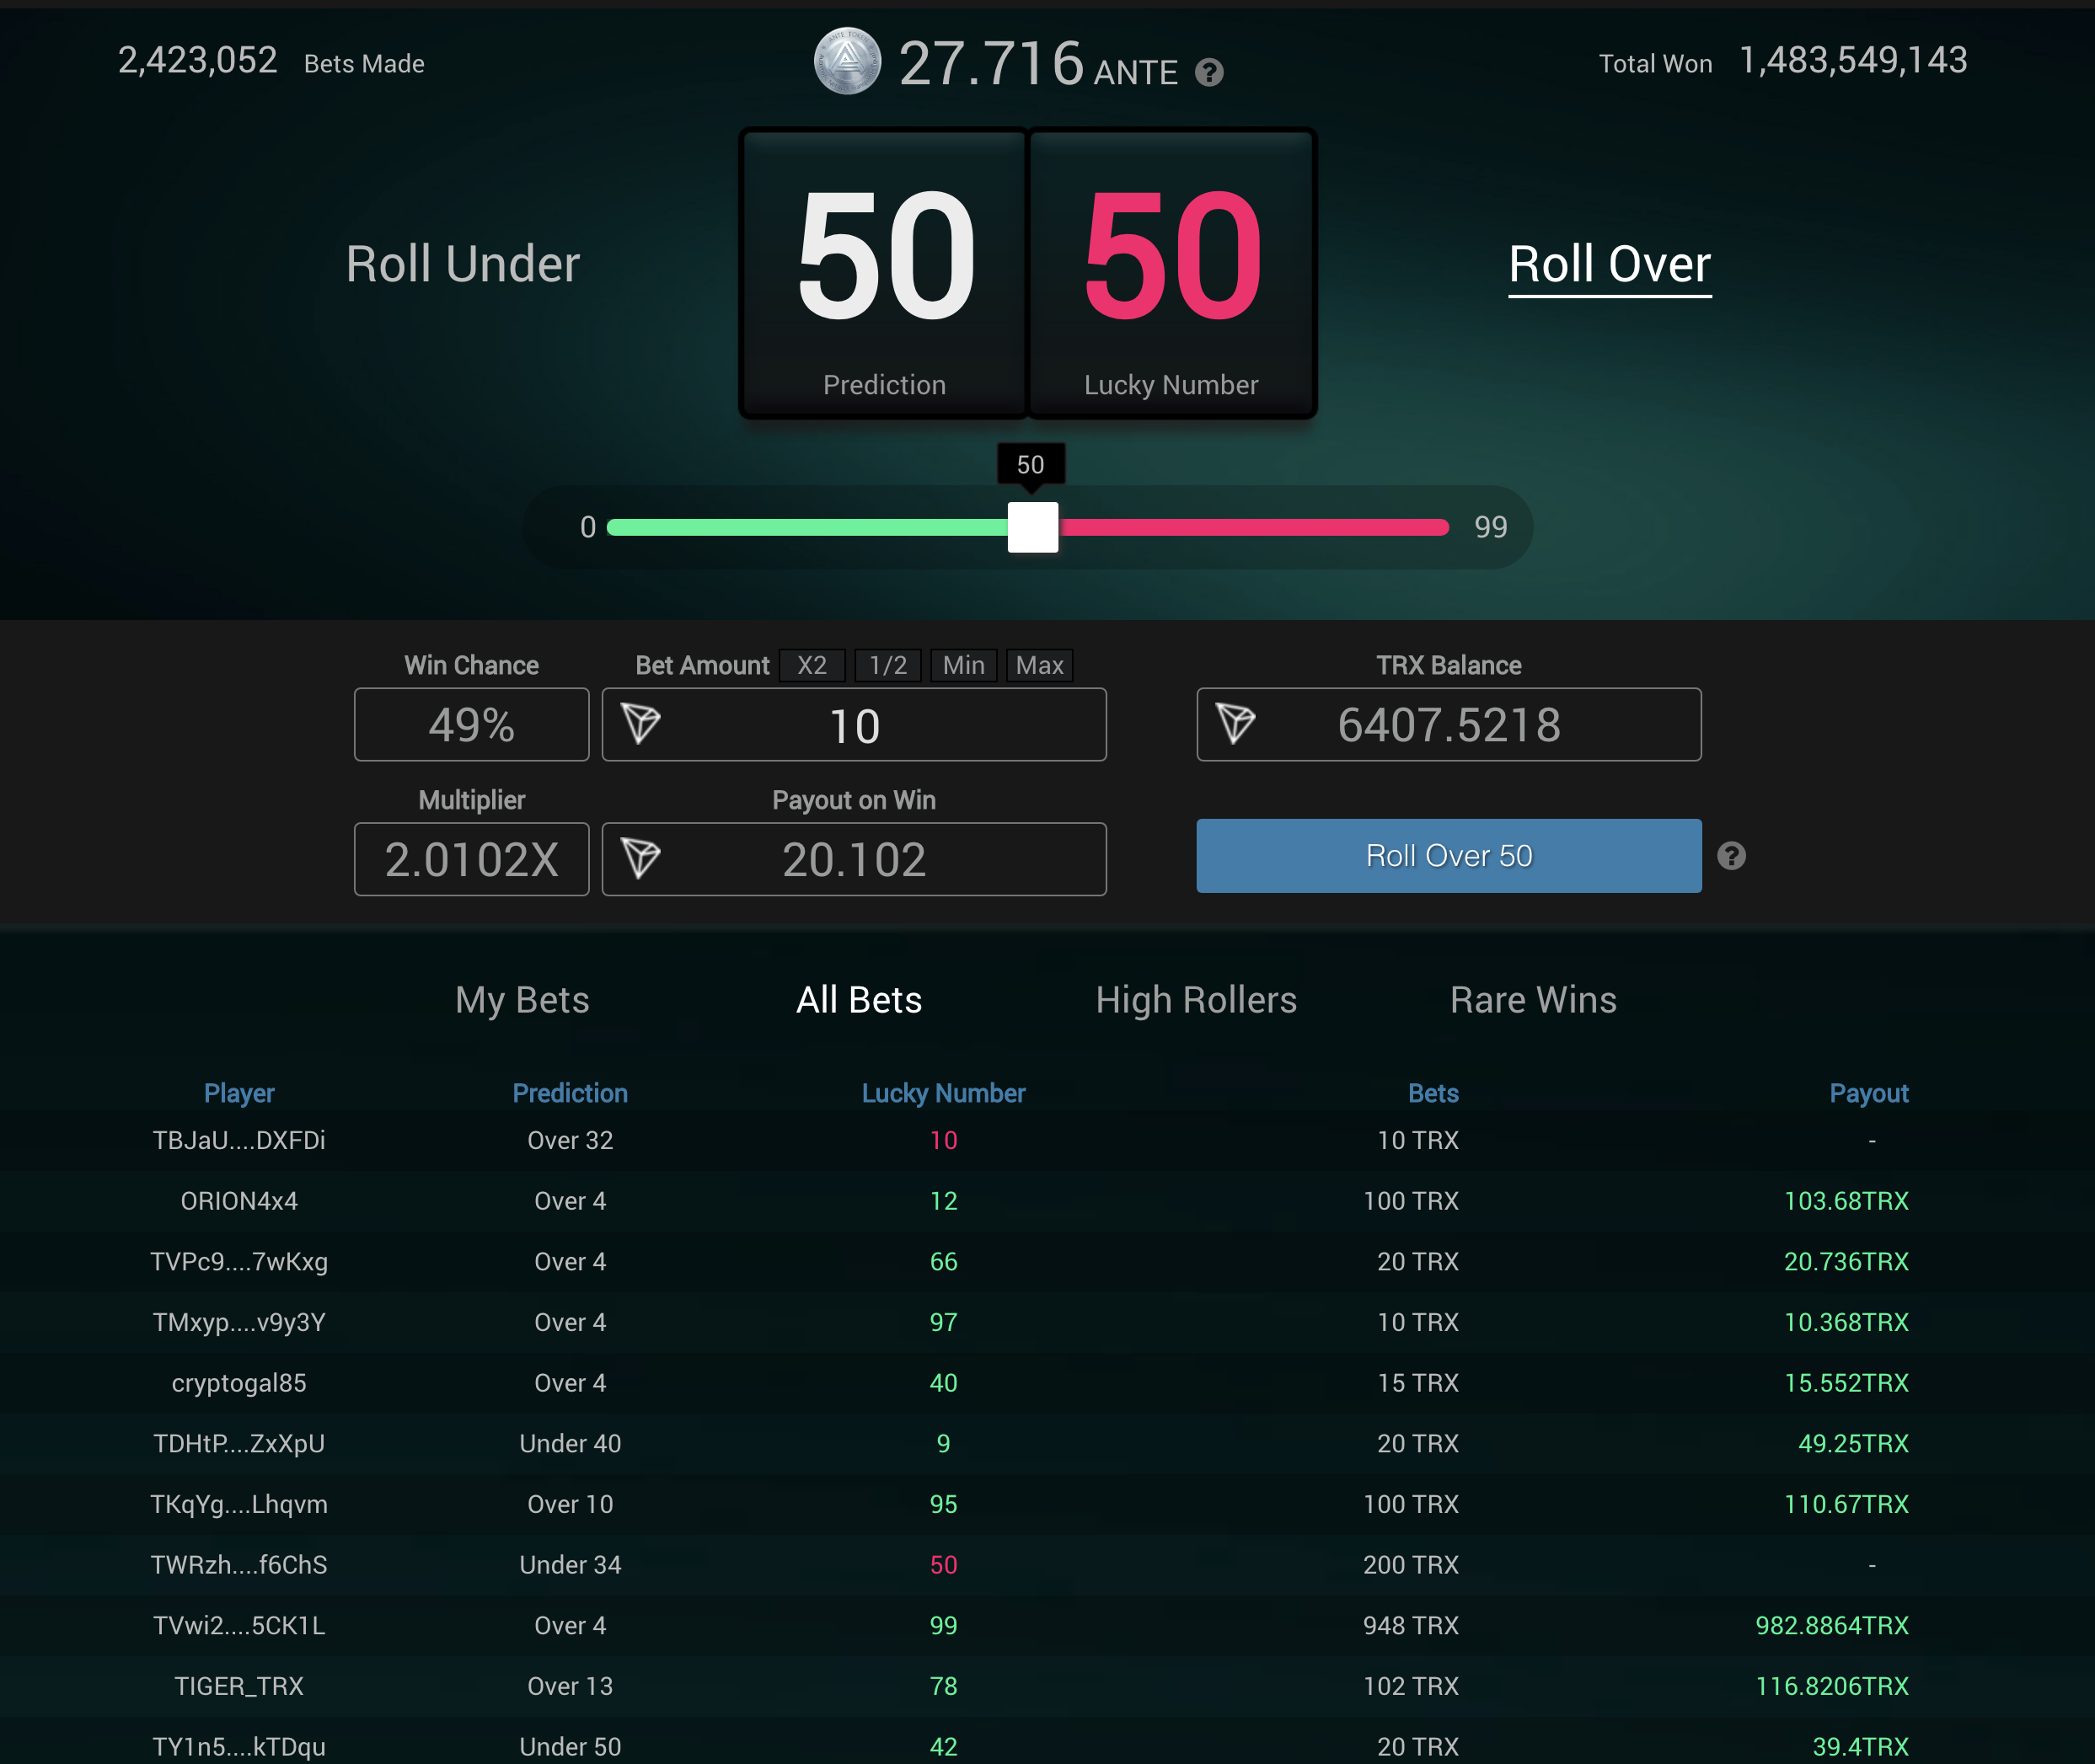
Task: Click the prediction slider handle
Action: coord(1032,527)
